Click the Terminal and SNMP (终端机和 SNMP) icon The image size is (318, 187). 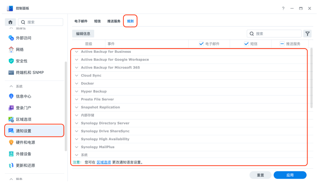click(11, 72)
